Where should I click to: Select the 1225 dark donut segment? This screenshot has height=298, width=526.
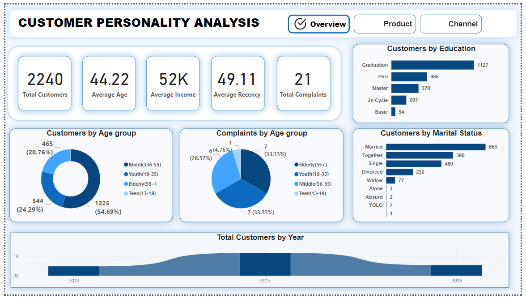[x=93, y=181]
